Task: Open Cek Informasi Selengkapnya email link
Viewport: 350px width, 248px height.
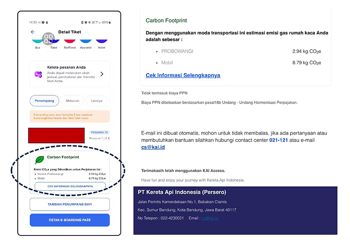Action: 183,75
